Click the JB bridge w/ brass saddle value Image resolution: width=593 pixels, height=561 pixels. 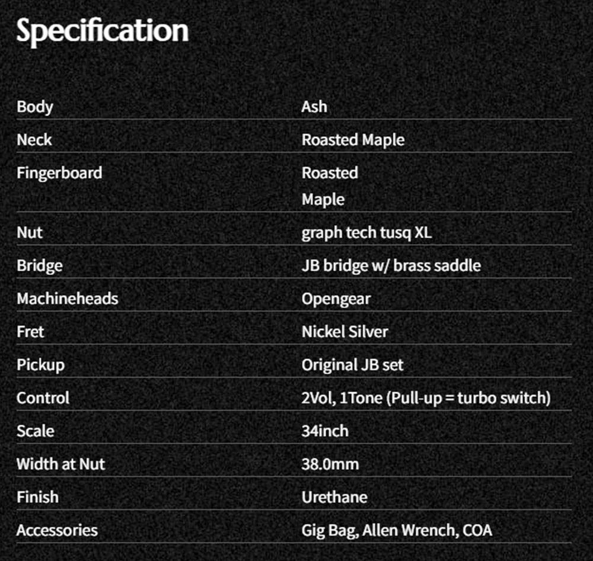pyautogui.click(x=391, y=265)
